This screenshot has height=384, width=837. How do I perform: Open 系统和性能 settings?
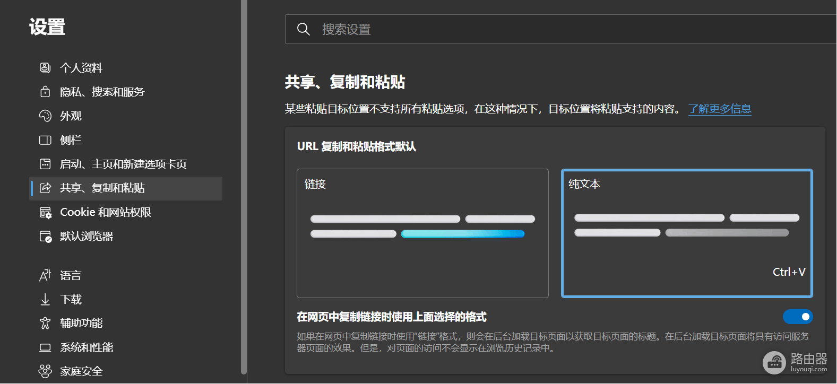click(126, 347)
